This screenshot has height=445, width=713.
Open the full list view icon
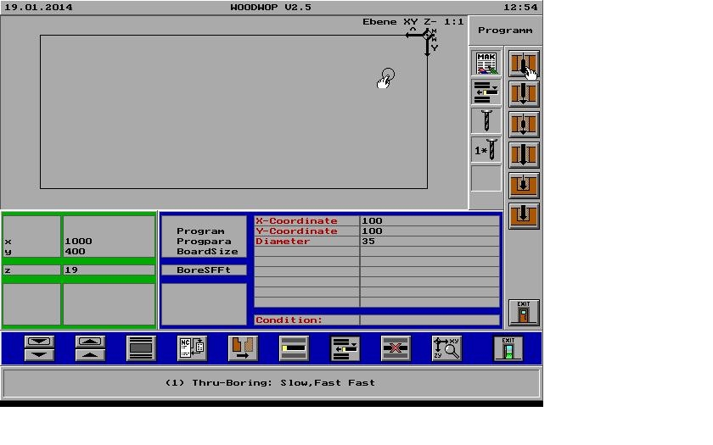click(141, 348)
